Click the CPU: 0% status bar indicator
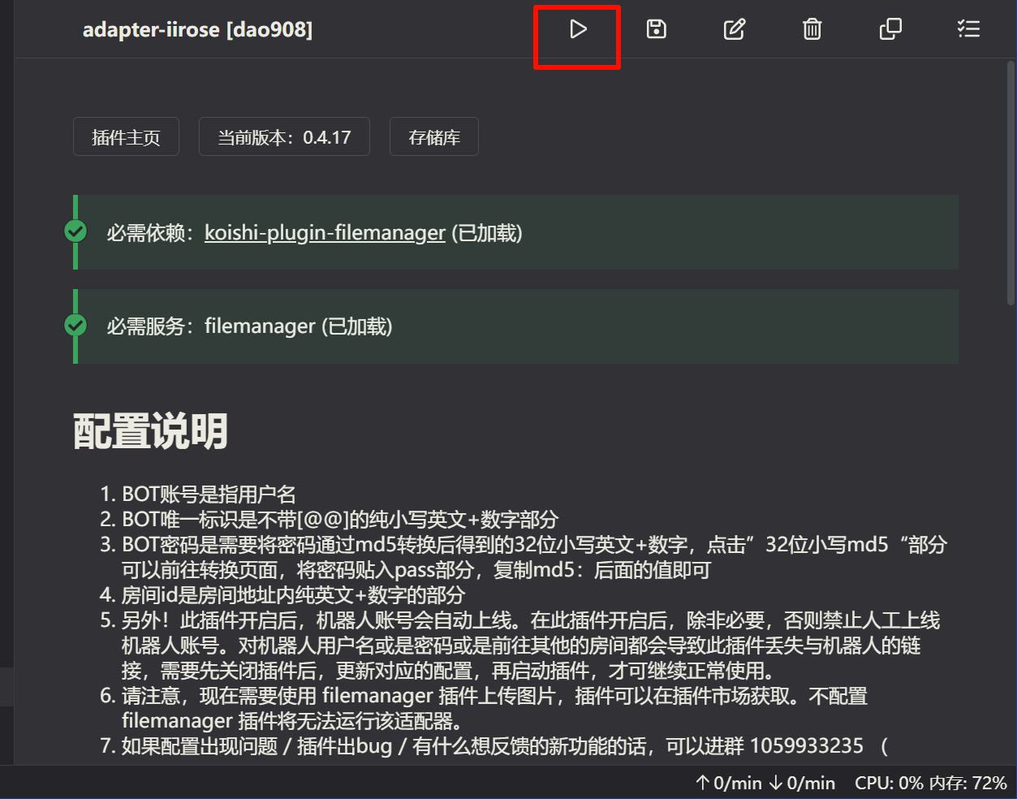1017x799 pixels. coord(890,783)
